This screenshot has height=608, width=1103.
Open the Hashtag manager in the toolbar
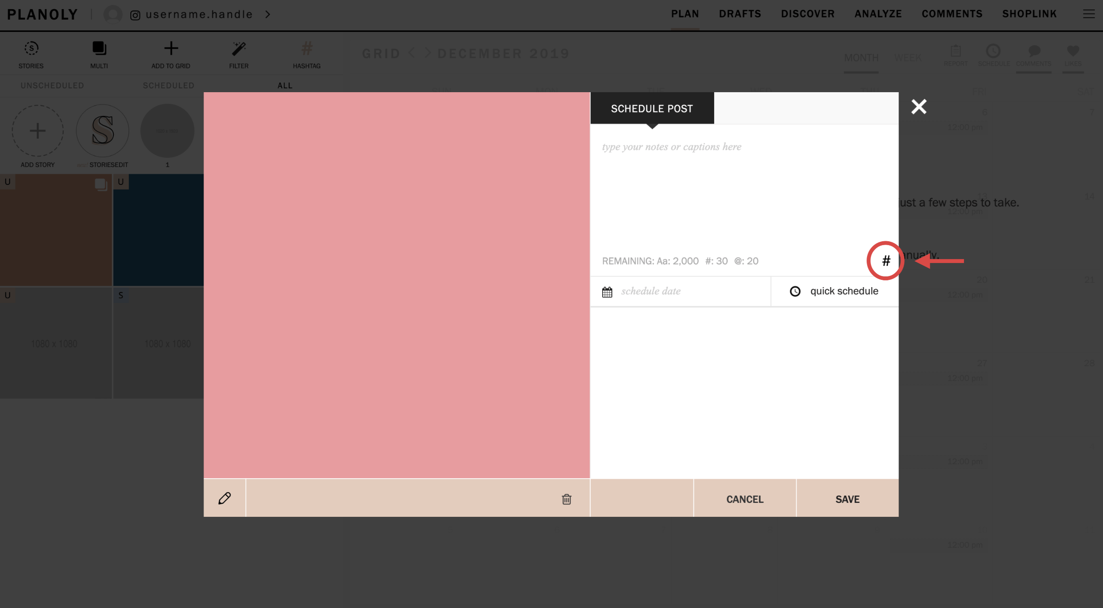pyautogui.click(x=306, y=48)
